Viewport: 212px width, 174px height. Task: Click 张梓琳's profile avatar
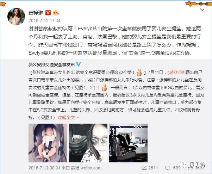click(x=16, y=17)
